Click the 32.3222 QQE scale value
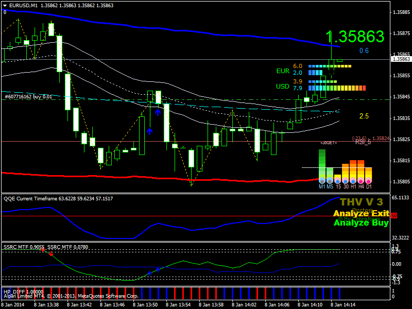 (401, 238)
